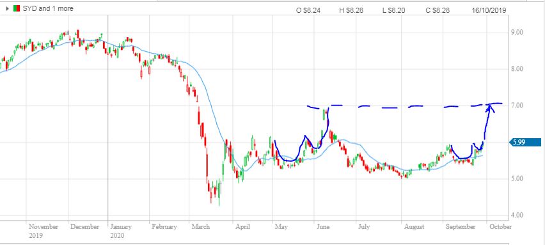Select the 'SYD and 1 more' legend label

tap(48, 9)
